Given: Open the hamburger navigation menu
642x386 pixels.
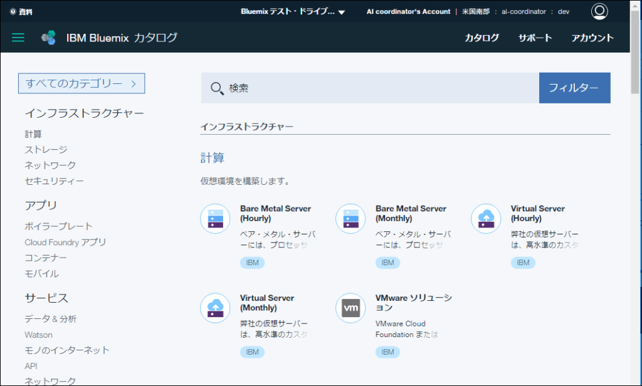Looking at the screenshot, I should pyautogui.click(x=18, y=38).
